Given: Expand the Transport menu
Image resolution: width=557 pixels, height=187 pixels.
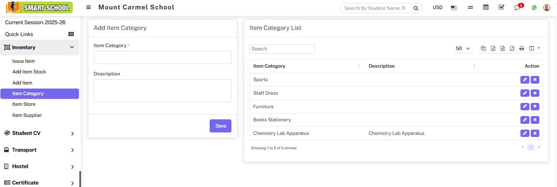Looking at the screenshot, I should 39,150.
